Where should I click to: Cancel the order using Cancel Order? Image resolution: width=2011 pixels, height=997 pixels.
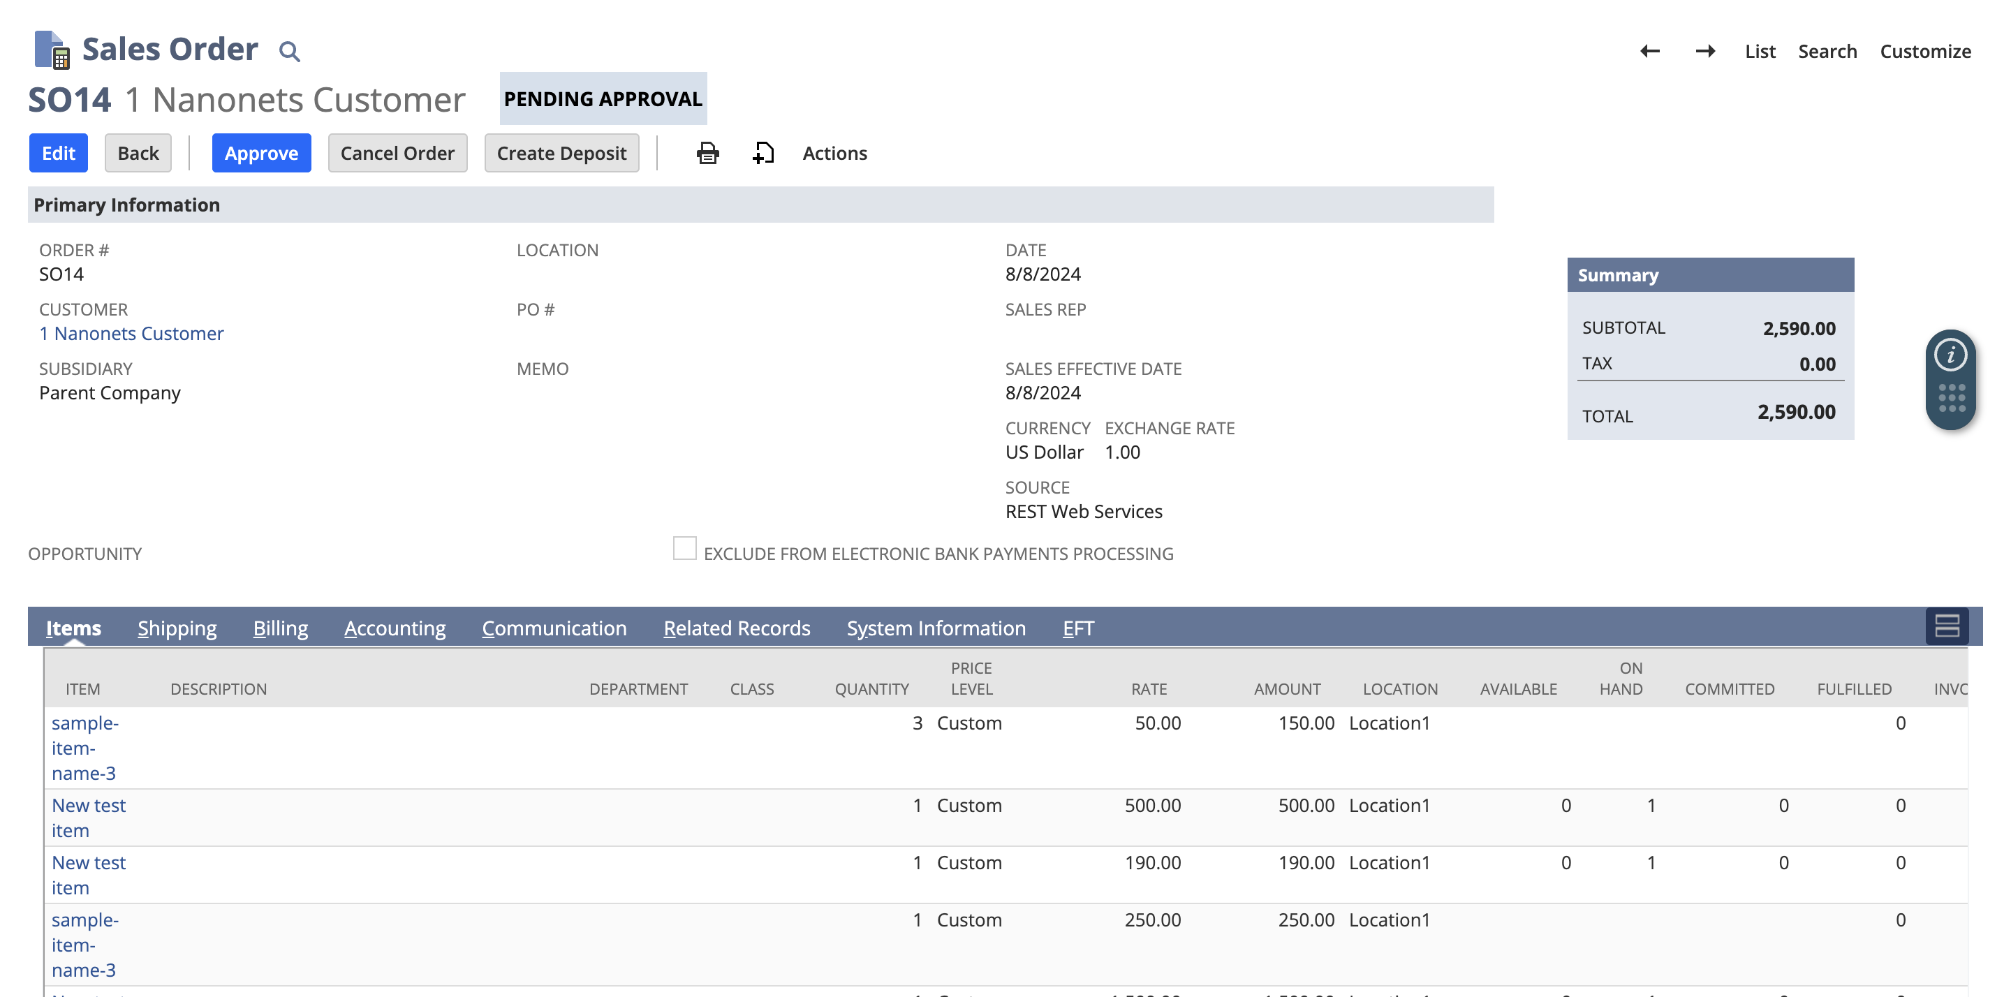tap(397, 153)
